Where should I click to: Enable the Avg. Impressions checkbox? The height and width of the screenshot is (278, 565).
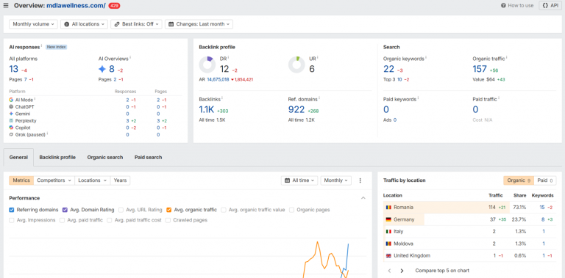tap(12, 220)
